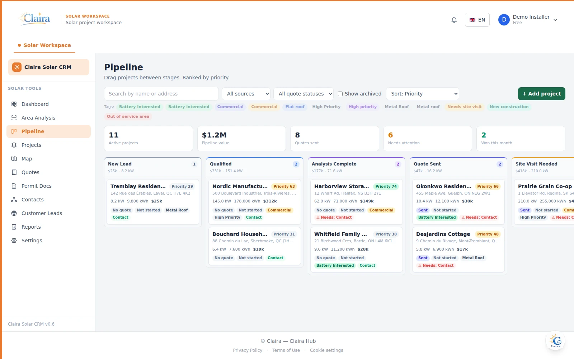574x359 pixels.
Task: Click the Quotes document icon
Action: (x=14, y=172)
